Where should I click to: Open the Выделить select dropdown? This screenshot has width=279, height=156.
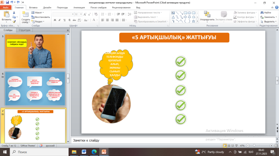click(x=269, y=21)
